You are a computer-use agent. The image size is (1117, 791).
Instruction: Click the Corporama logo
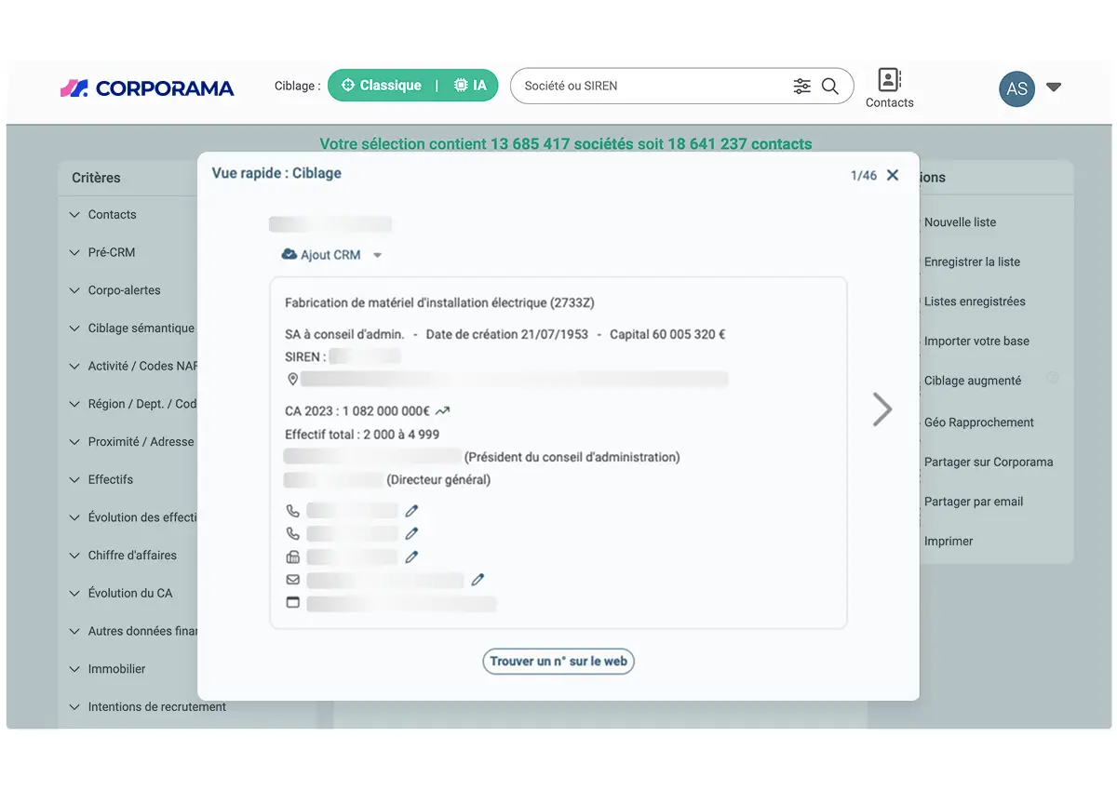point(147,88)
